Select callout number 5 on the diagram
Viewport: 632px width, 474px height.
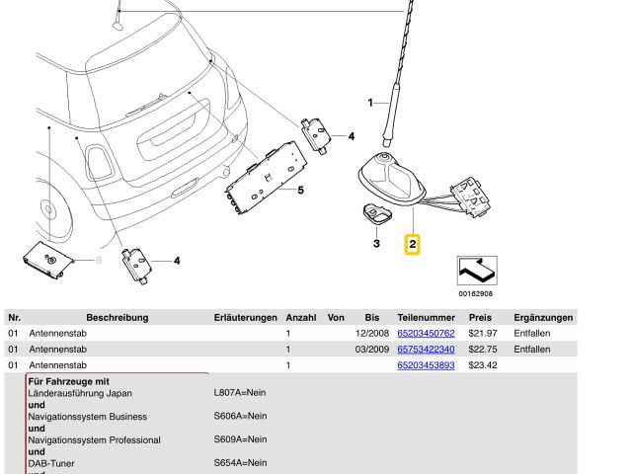[299, 189]
